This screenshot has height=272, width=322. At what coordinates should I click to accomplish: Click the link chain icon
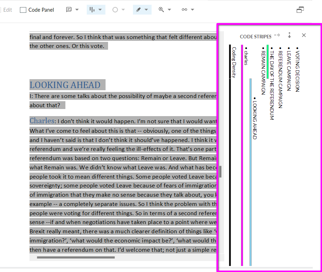coord(184,10)
